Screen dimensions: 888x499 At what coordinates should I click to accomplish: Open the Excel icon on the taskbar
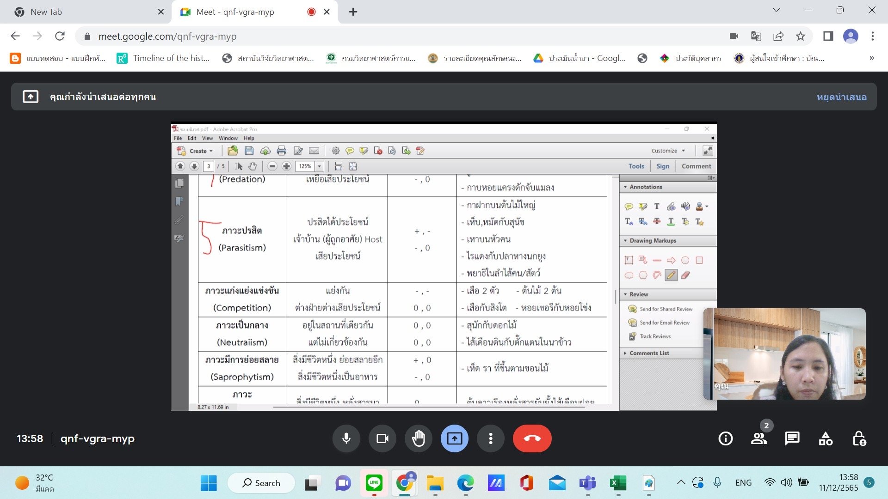point(618,483)
